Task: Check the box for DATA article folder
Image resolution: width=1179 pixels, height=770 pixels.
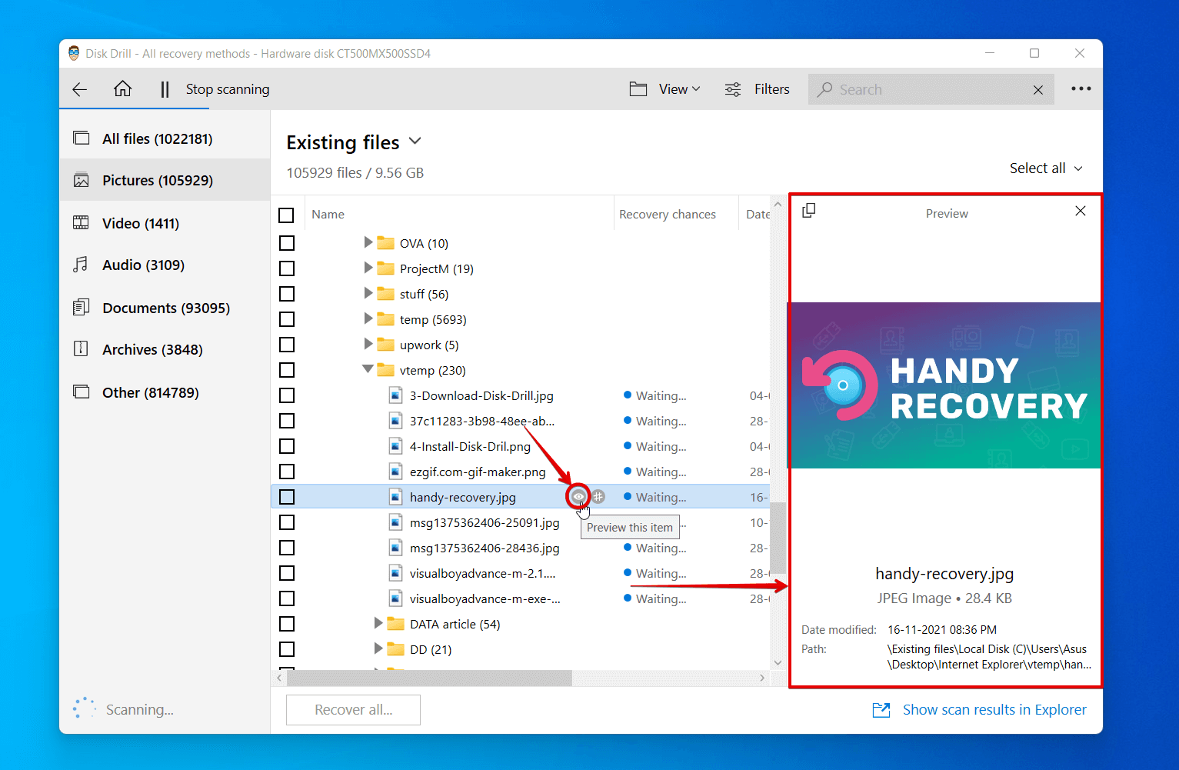Action: point(287,624)
